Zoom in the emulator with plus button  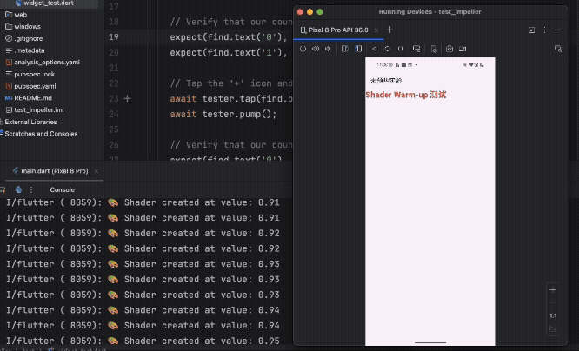click(553, 289)
